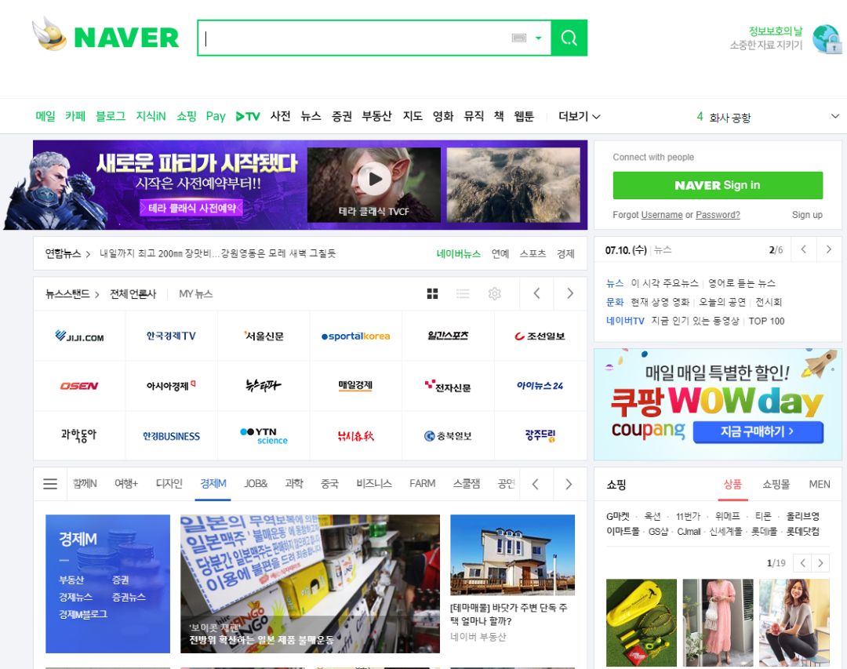Click the globe lock privacy icon
Viewport: 847px width, 669px height.
coord(827,39)
